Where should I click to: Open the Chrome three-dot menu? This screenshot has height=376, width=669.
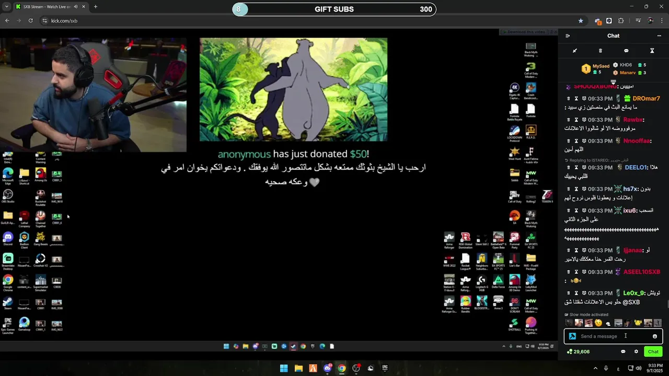661,21
